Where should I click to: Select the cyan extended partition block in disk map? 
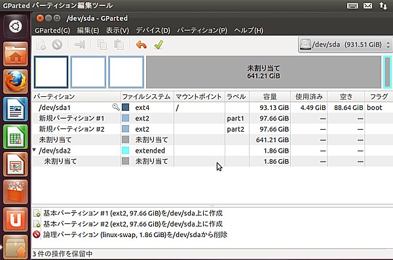click(x=387, y=72)
